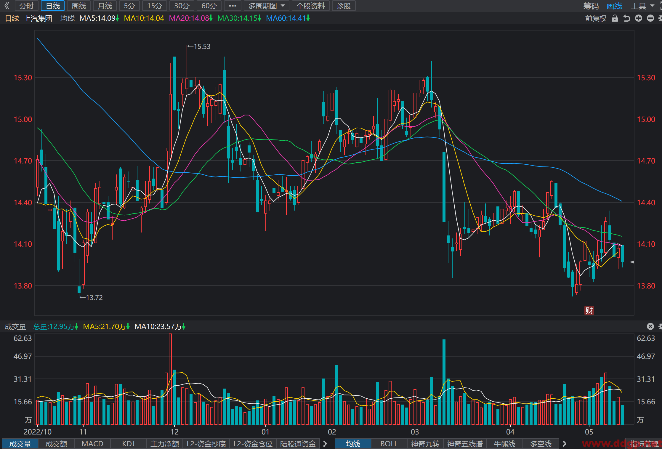This screenshot has height=449, width=662.
Task: Open 个股资料 stock information
Action: (x=311, y=6)
